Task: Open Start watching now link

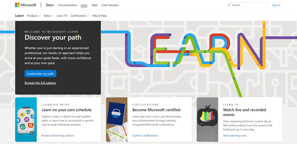Action: 235,135
